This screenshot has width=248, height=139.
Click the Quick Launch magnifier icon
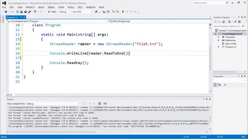pyautogui.click(x=227, y=3)
